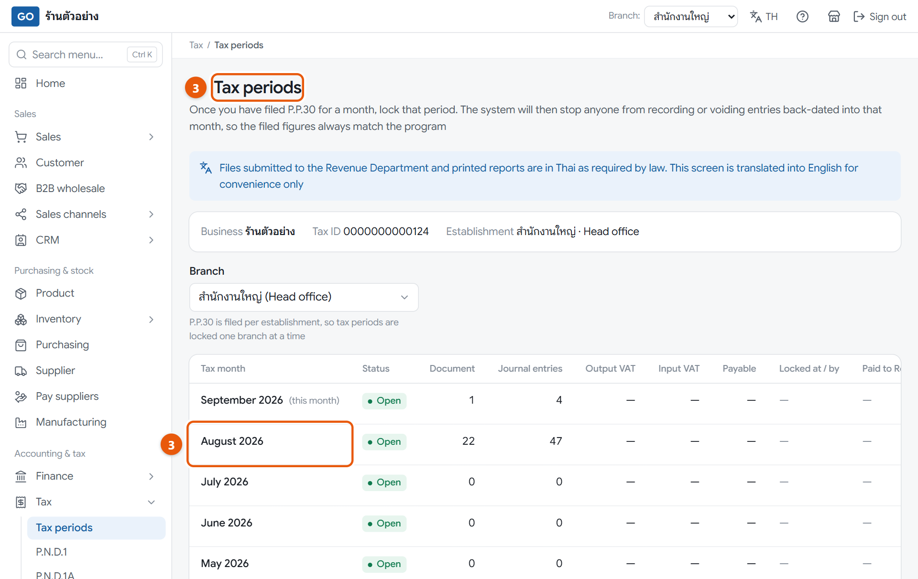The width and height of the screenshot is (918, 579).
Task: Click the B2B wholesale handshake icon
Action: [x=21, y=188]
